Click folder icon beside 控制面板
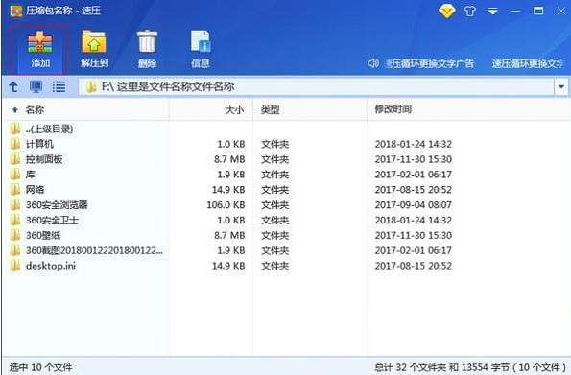The height and width of the screenshot is (375, 571). coord(15,159)
